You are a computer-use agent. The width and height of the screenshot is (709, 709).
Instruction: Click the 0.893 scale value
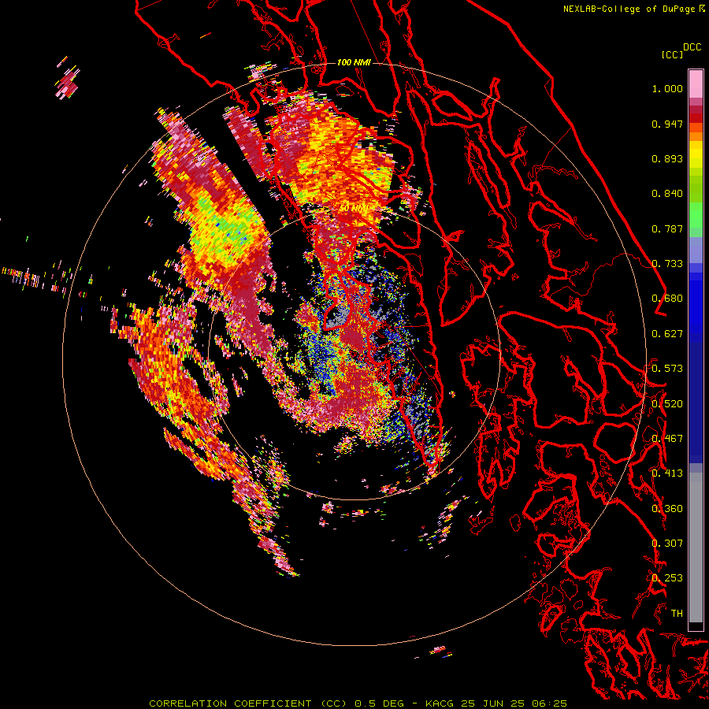pyautogui.click(x=667, y=158)
